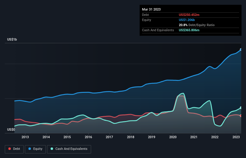
Task: Click the 2014 x-axis label
Action: (46, 137)
